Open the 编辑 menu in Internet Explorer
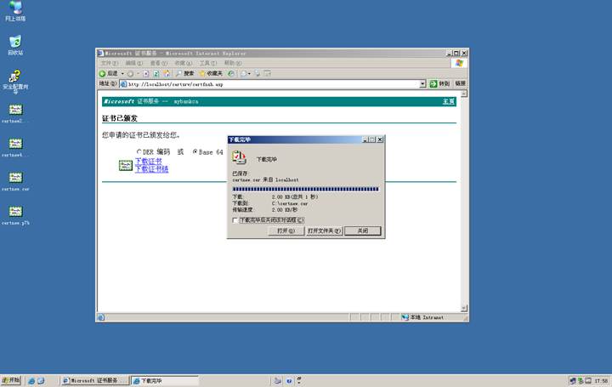Screen dimensions: 612x387 coord(134,63)
